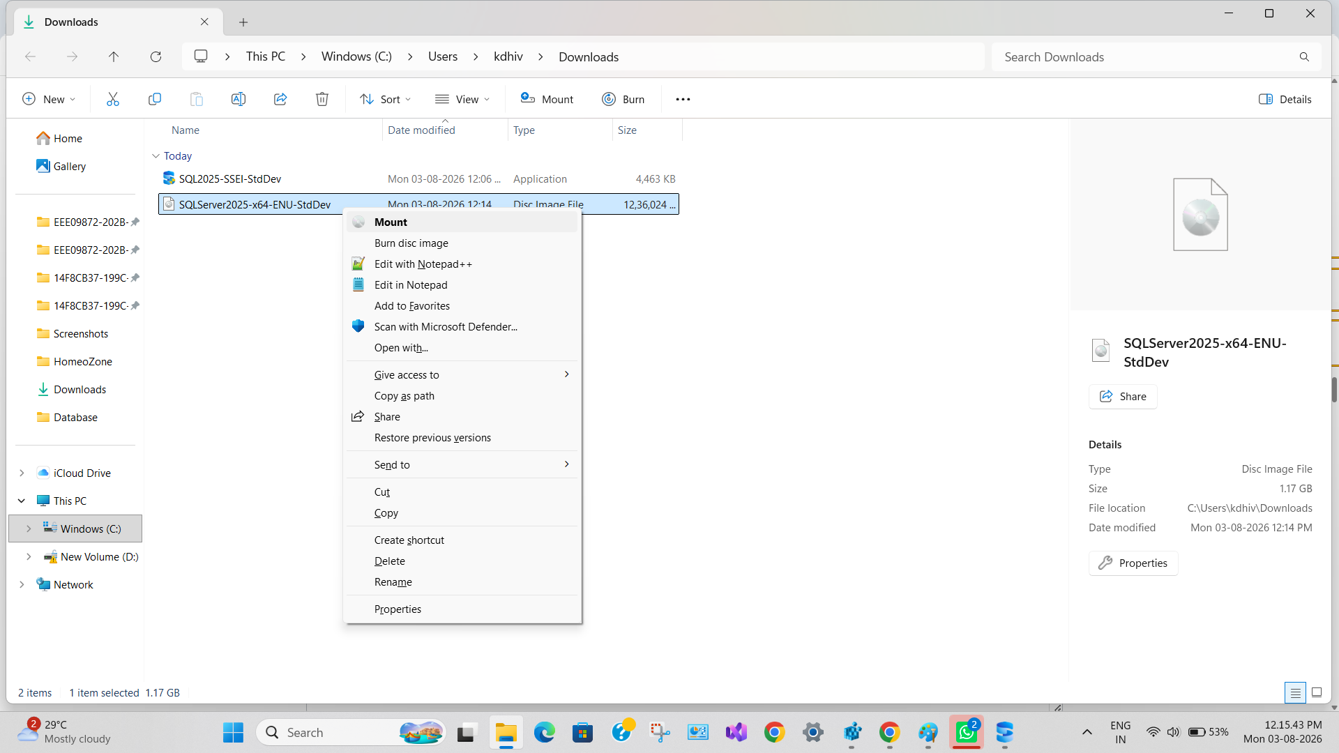Screen dimensions: 1339x753
Task: Choose Scan with Microsoft Defender
Action: 463,326
